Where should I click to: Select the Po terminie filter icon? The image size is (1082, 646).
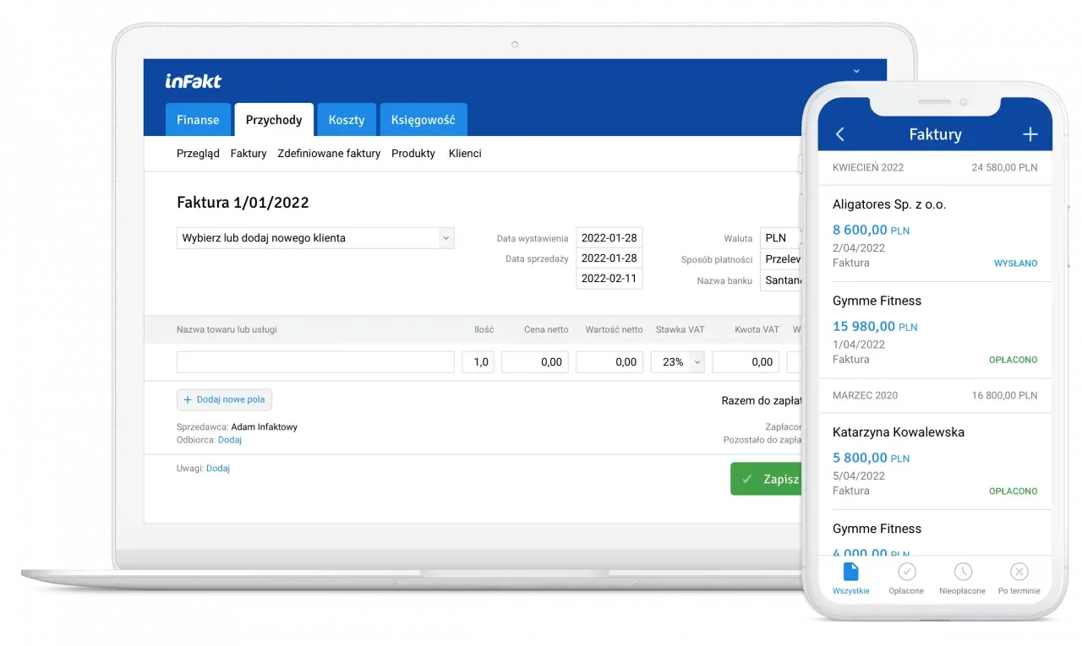click(1019, 571)
